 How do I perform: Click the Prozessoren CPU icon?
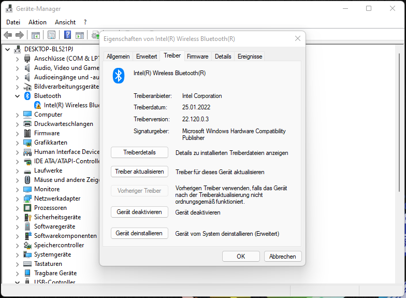pos(27,208)
